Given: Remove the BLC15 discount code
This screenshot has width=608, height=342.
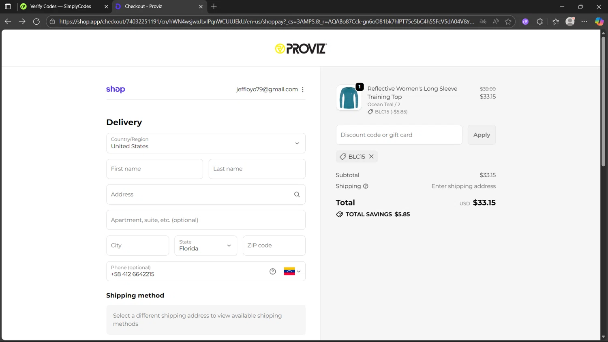Looking at the screenshot, I should pos(371,156).
